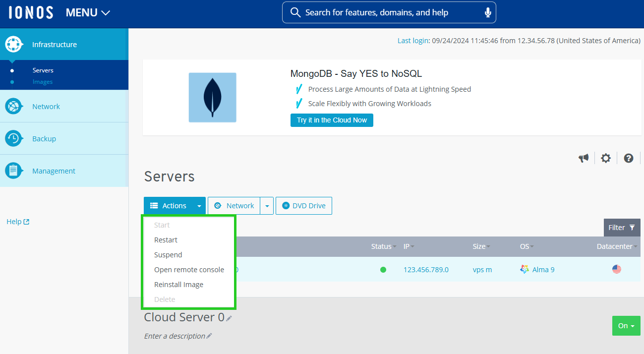Click the US flag in the Datacenter column
Viewport: 644px width, 354px height.
[616, 269]
